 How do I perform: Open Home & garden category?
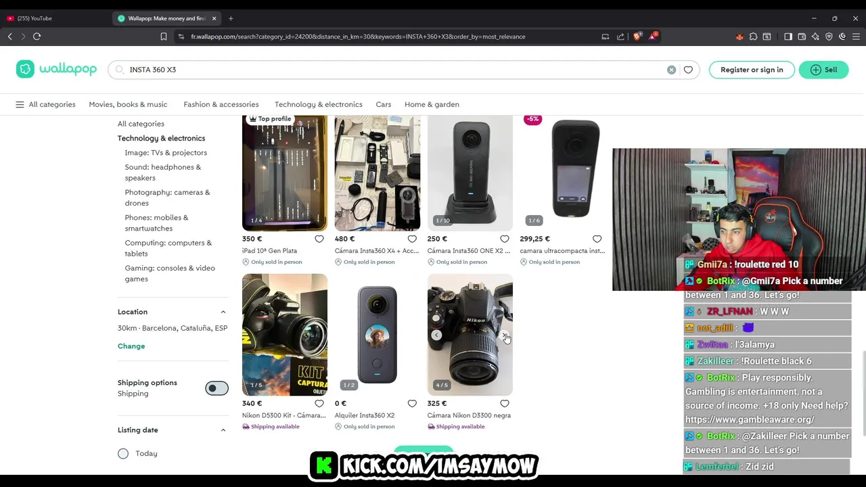[x=432, y=104]
